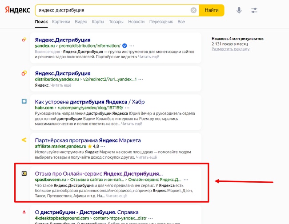
Task: Clear the search query with the X icon
Action: click(193, 10)
